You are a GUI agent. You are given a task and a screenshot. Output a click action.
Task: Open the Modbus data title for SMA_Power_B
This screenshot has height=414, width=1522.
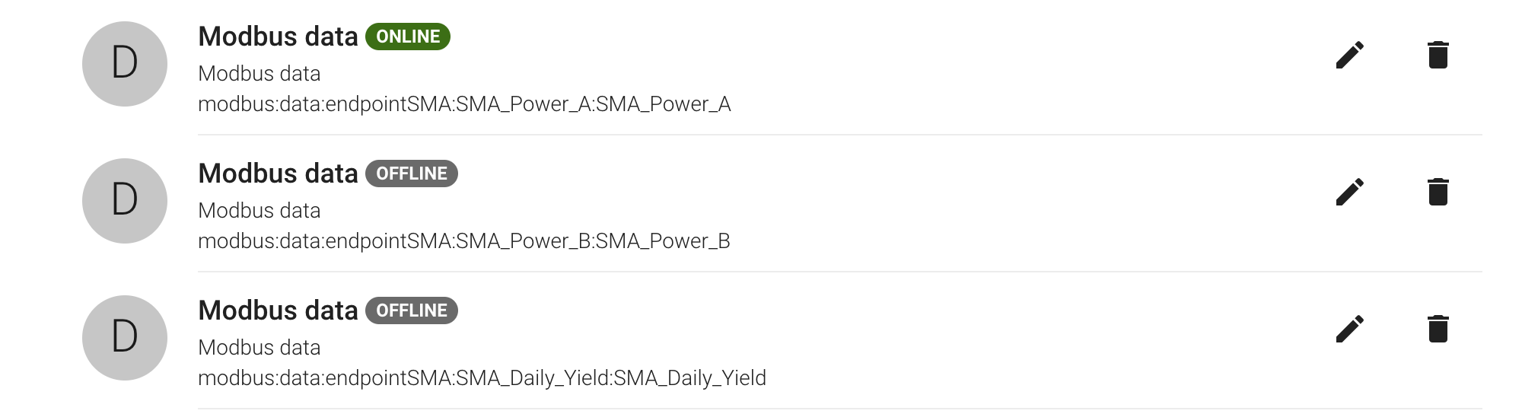tap(278, 174)
